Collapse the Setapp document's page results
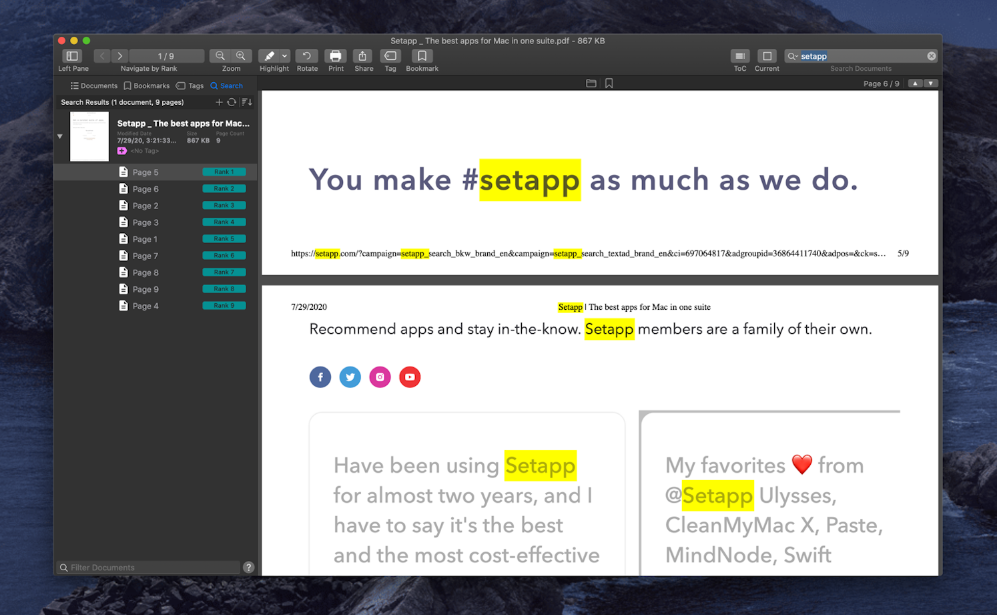997x615 pixels. click(59, 136)
